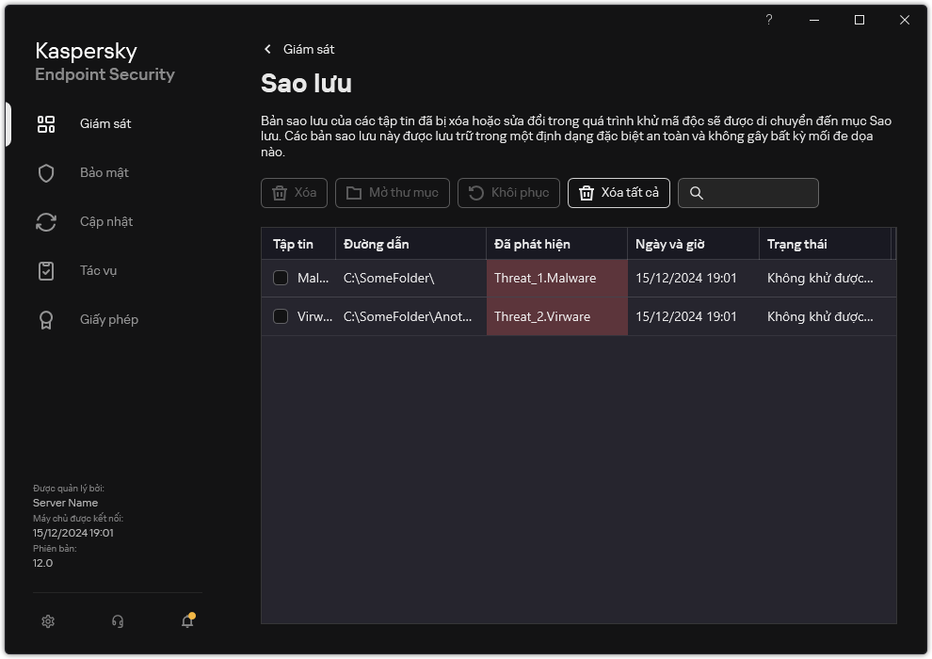Click the Mal... file name cell
The height and width of the screenshot is (659, 932).
[313, 278]
